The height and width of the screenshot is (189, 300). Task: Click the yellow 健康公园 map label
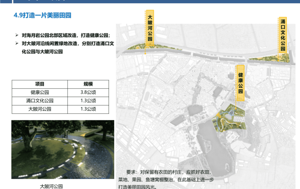pos(241,83)
